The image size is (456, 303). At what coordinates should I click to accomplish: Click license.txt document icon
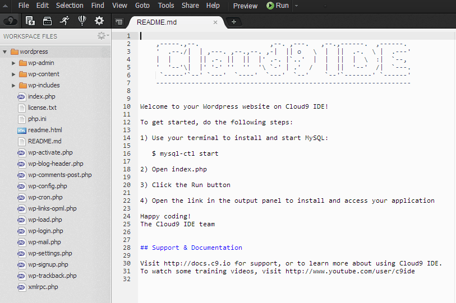[x=21, y=108]
